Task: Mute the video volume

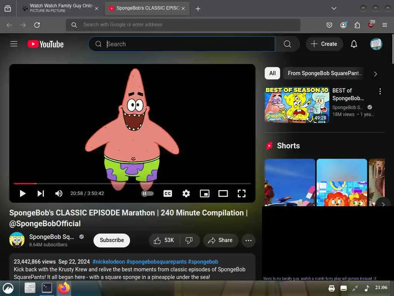Action: 59,193
